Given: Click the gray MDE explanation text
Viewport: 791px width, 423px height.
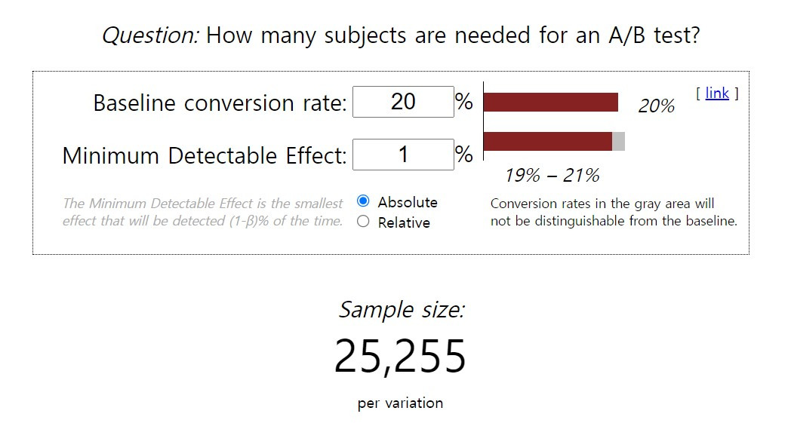Looking at the screenshot, I should tap(203, 213).
